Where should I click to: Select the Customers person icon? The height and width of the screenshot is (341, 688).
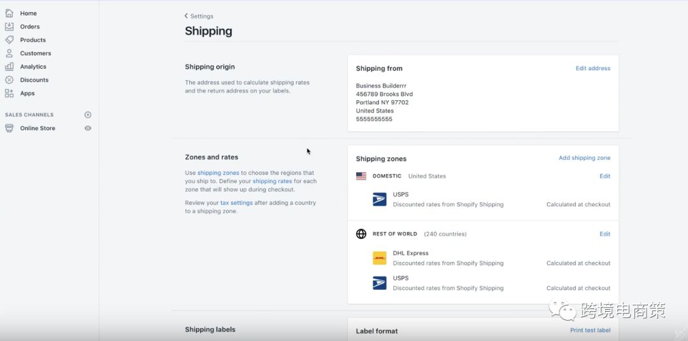(x=9, y=54)
